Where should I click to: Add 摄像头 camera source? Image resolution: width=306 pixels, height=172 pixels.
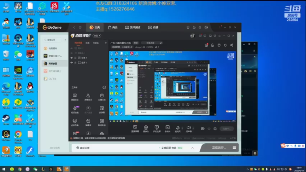click(x=146, y=129)
